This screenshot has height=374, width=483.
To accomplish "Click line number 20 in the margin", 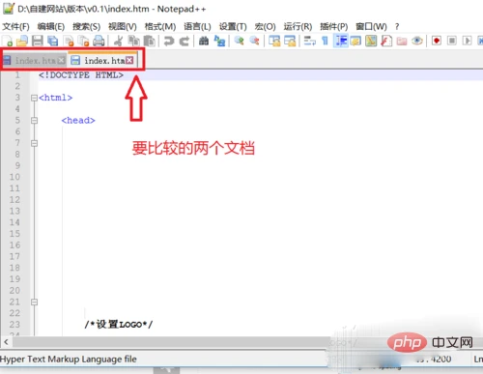I will 14,291.
